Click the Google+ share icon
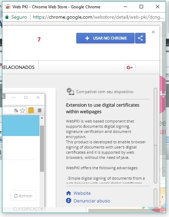Viewport: 169px width, 217px height. [x=130, y=67]
